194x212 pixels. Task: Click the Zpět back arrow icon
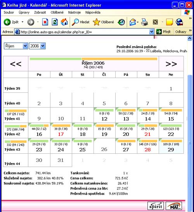pyautogui.click(x=7, y=22)
